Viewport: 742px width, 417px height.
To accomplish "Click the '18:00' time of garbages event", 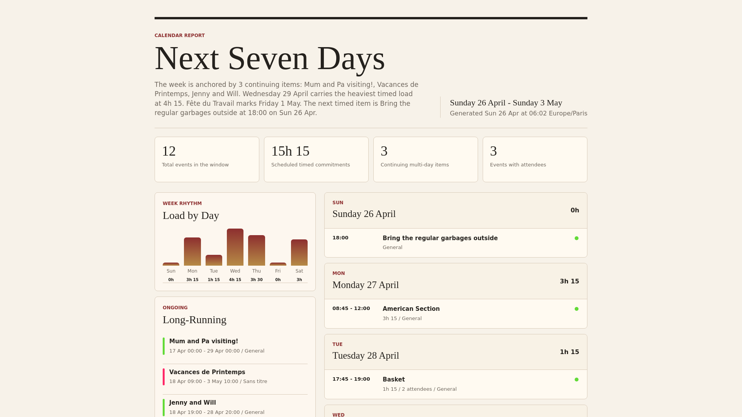I will point(340,238).
